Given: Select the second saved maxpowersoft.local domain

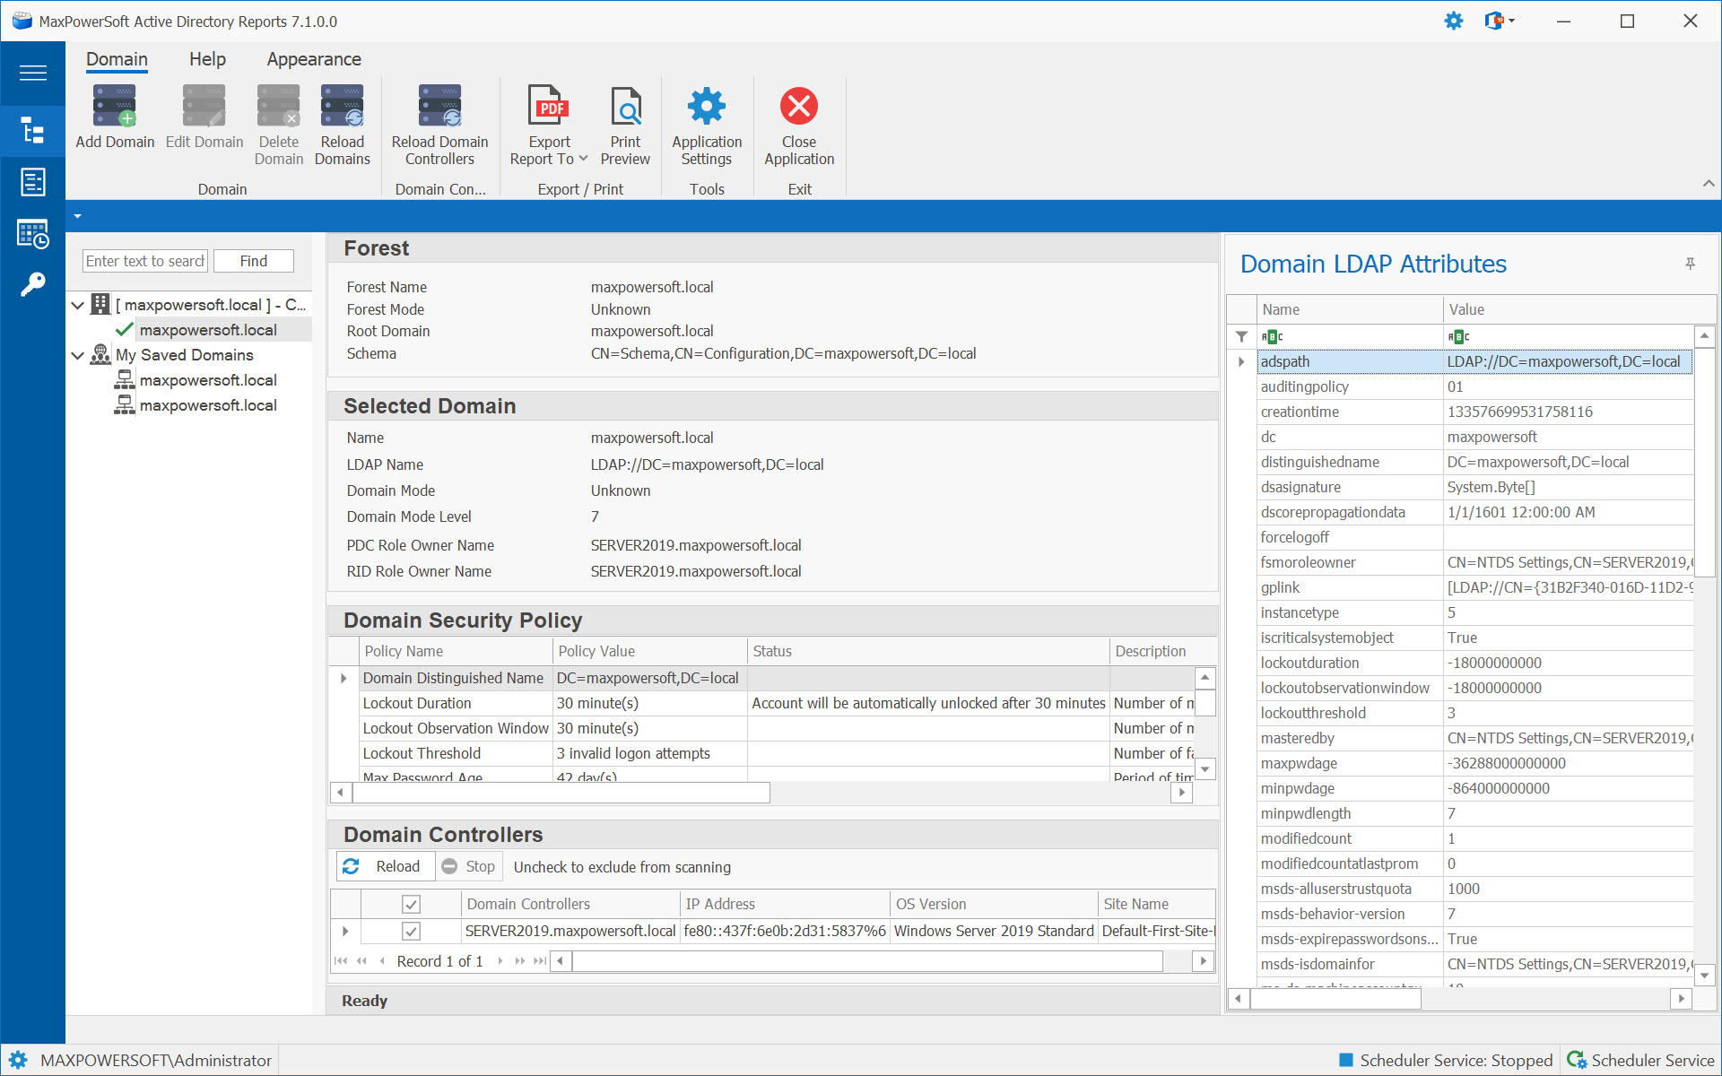Looking at the screenshot, I should [x=208, y=405].
